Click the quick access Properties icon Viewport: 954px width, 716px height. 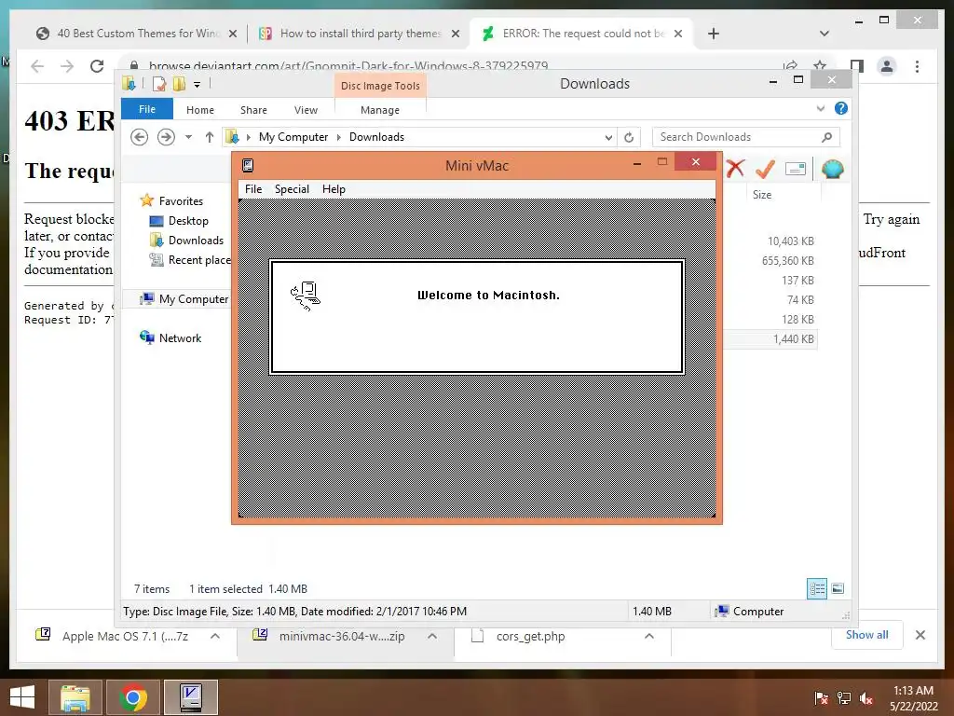coord(158,84)
